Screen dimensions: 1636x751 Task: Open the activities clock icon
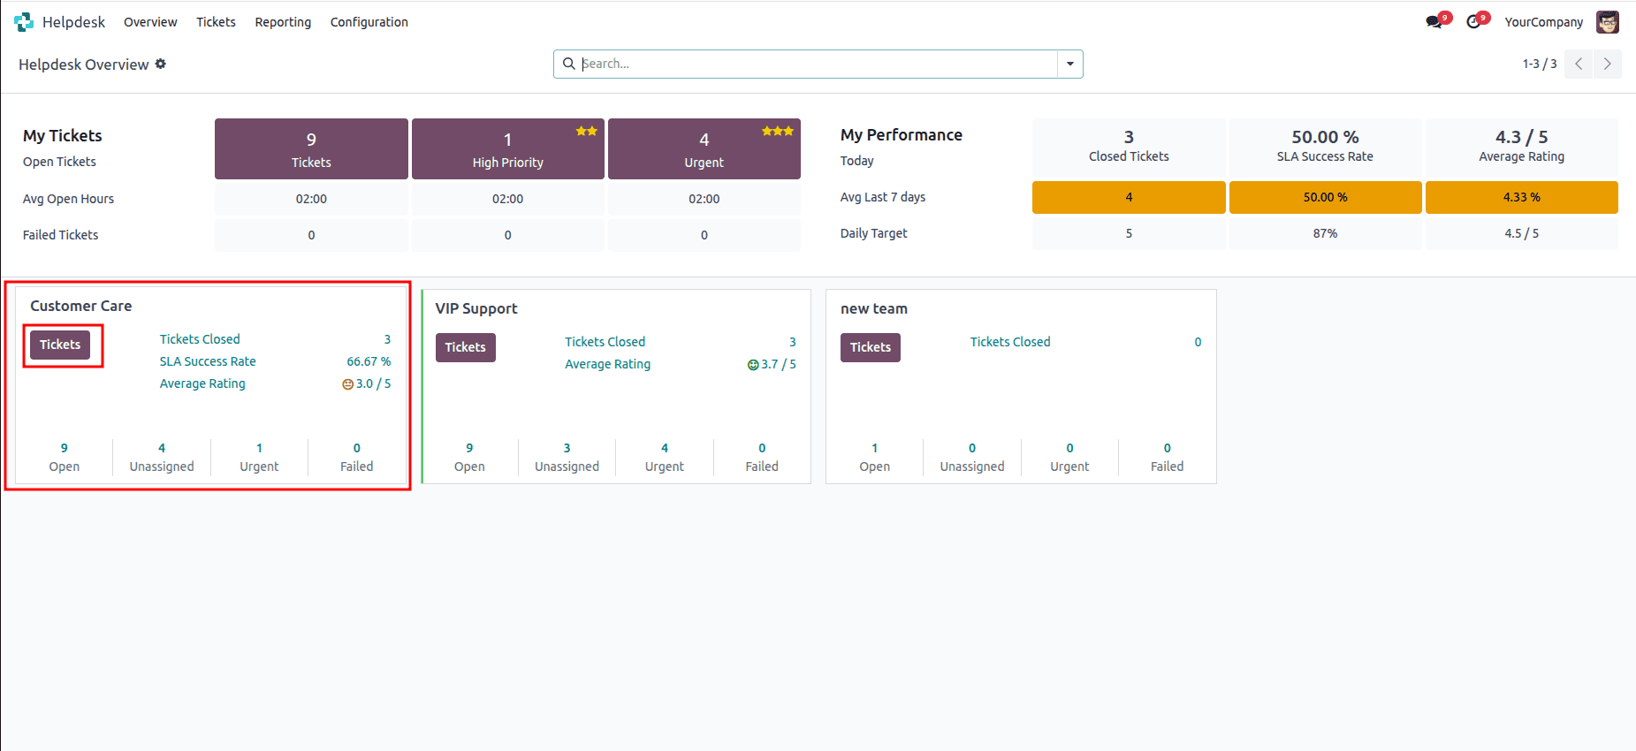(x=1473, y=22)
